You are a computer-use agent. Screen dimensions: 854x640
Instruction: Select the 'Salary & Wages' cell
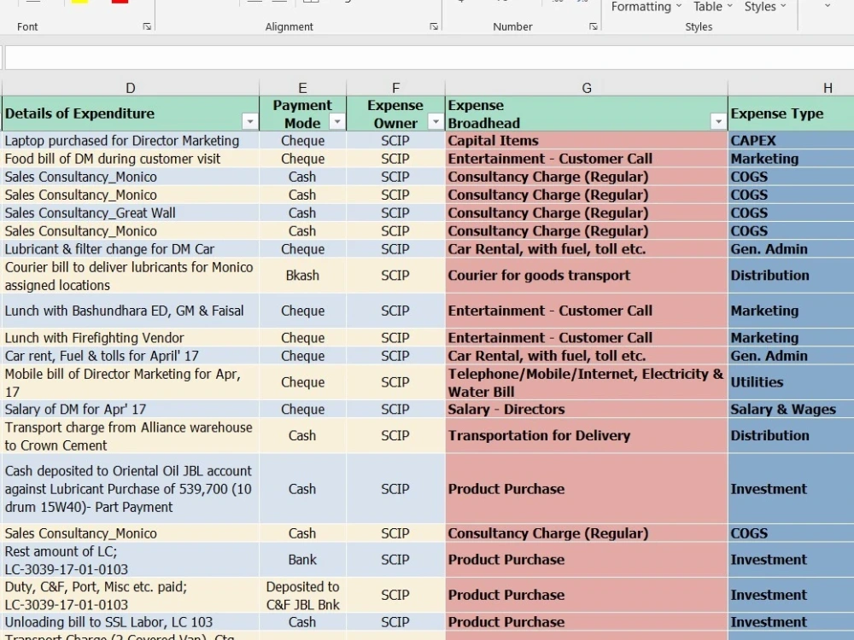(792, 410)
